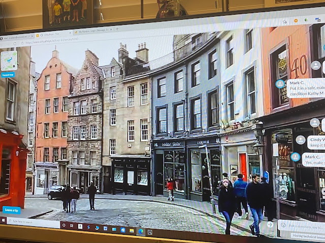The image size is (325, 243).
Task: Click the Microsoft Edge taskbar icon
Action: [141, 231]
